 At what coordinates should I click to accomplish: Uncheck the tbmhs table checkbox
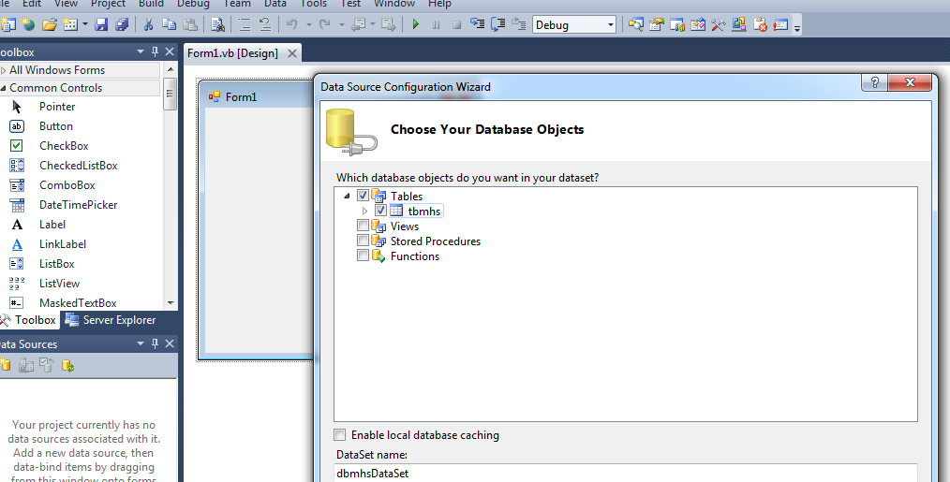click(x=380, y=211)
